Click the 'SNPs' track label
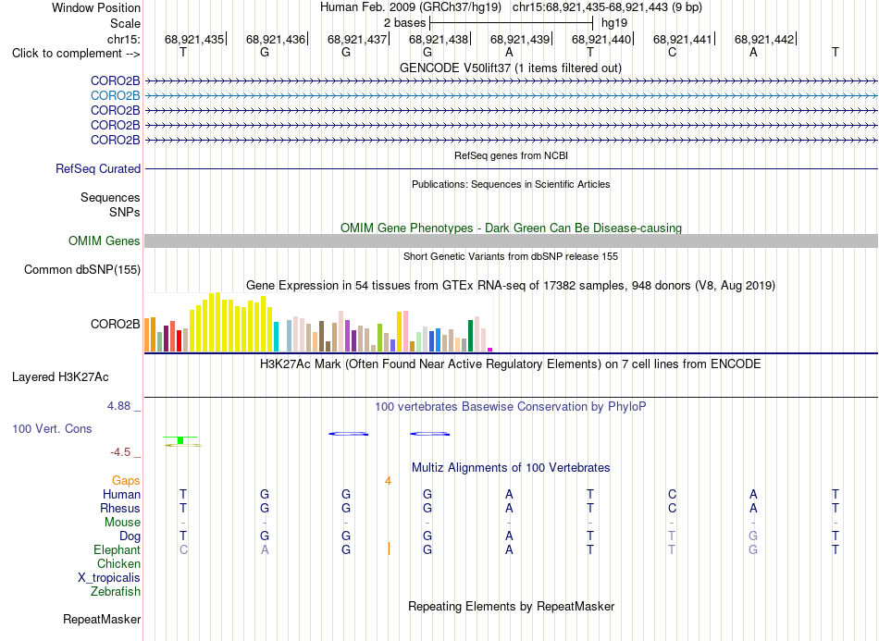This screenshot has height=641, width=879. click(x=125, y=212)
